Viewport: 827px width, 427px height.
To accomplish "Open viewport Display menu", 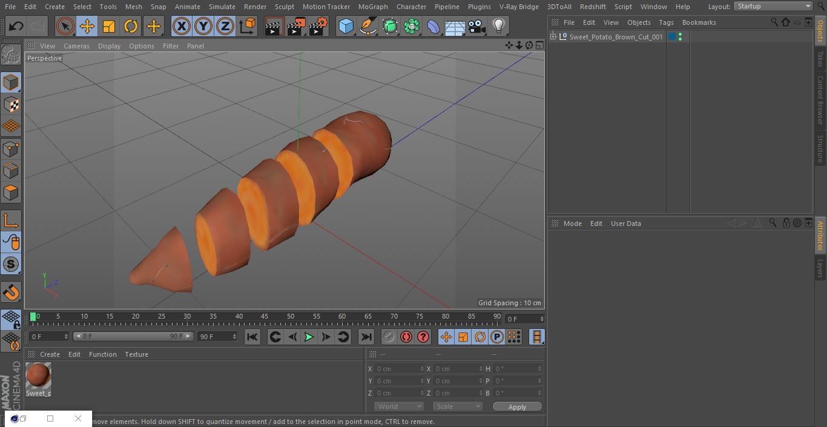I will coord(109,46).
